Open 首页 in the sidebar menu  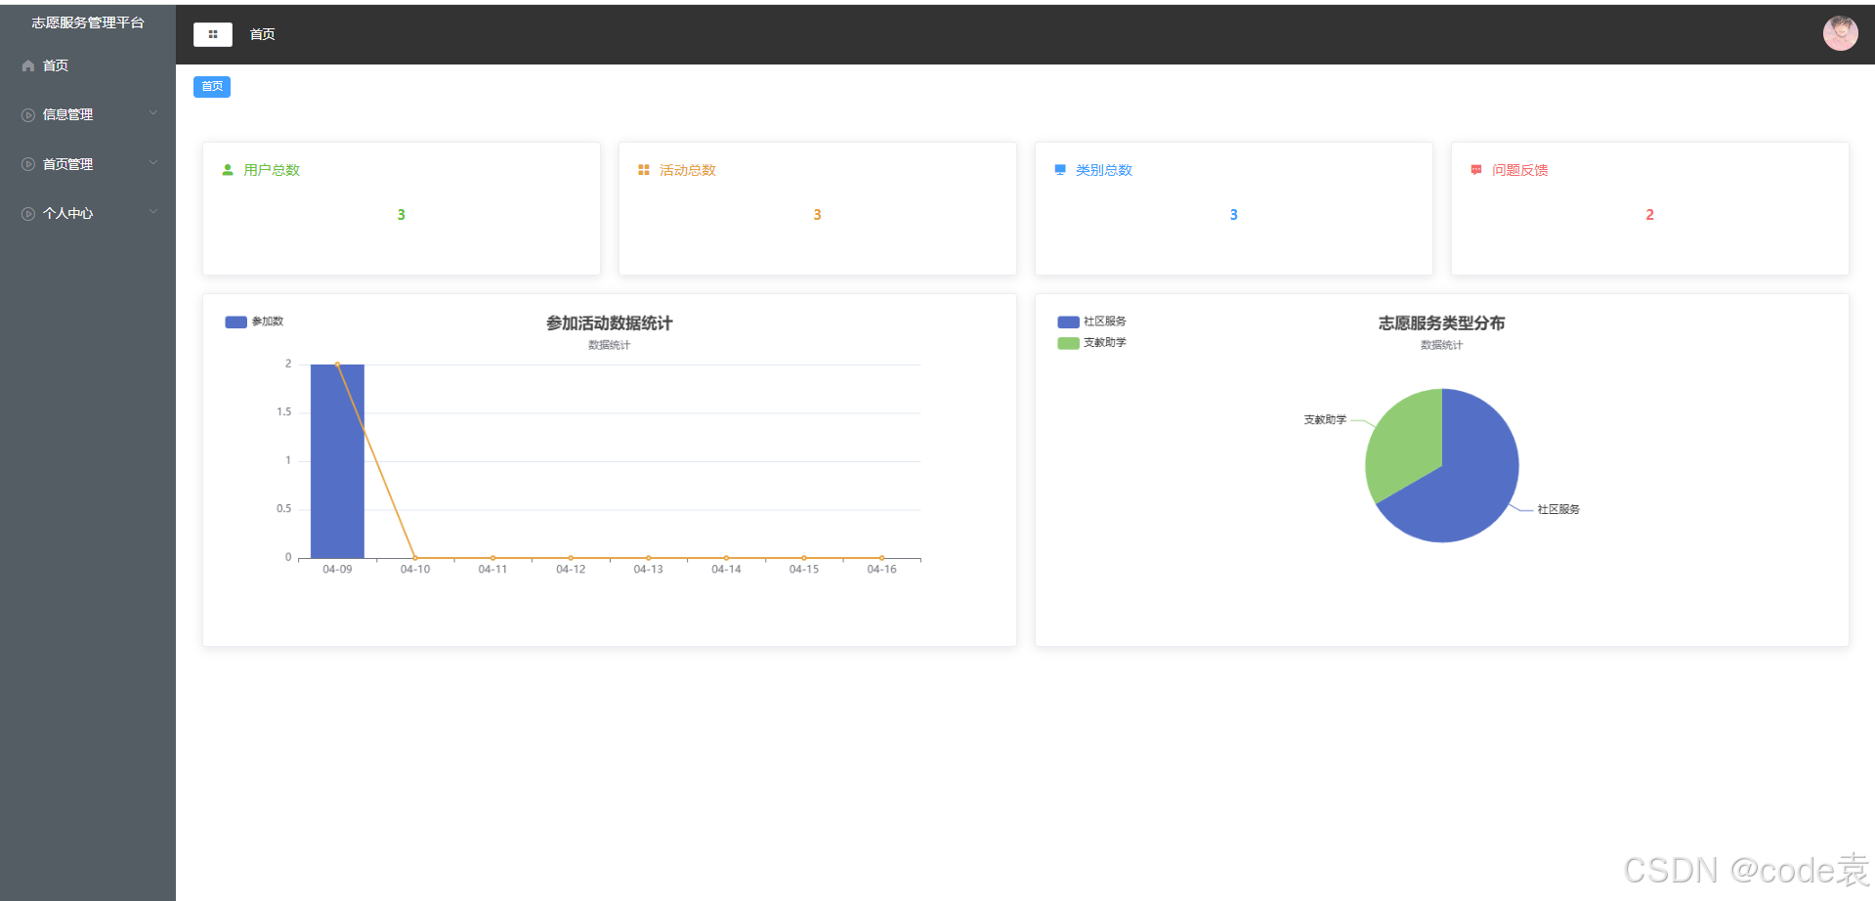[x=88, y=65]
